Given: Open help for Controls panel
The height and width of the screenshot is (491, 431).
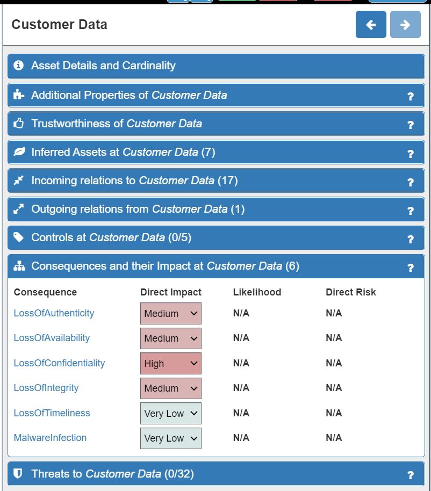Looking at the screenshot, I should tap(411, 239).
